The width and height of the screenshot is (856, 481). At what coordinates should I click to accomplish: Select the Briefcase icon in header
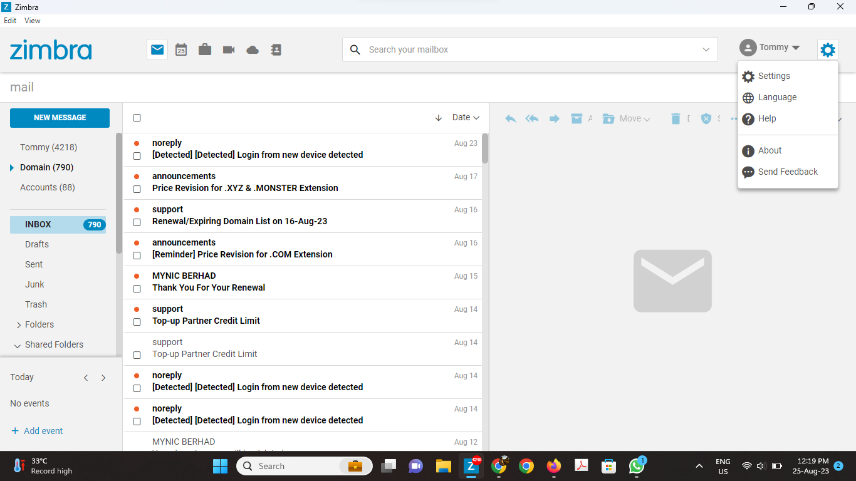click(x=205, y=49)
